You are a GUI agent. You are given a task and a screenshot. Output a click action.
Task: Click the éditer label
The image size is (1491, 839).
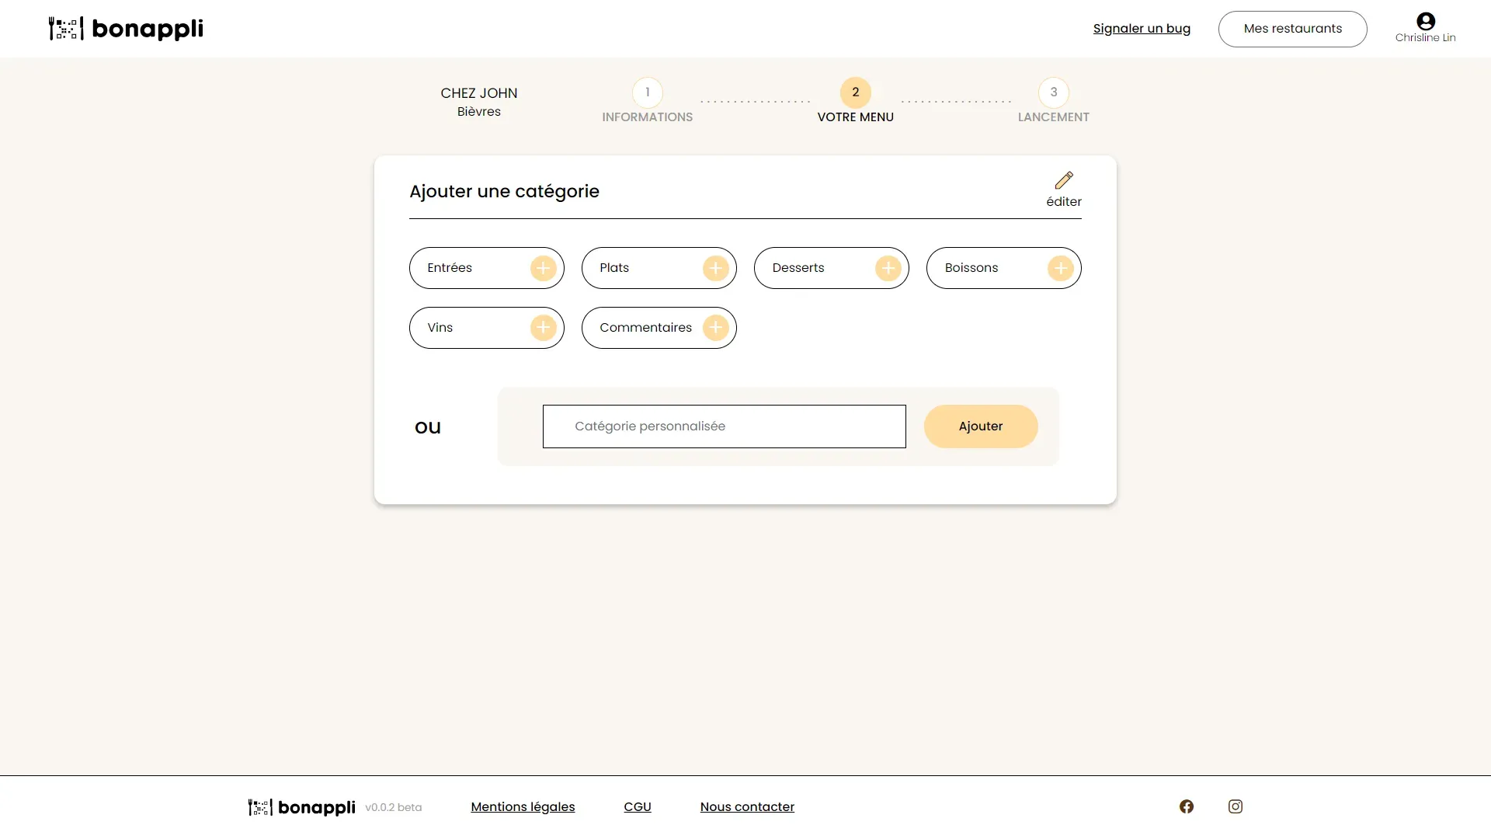click(x=1064, y=202)
